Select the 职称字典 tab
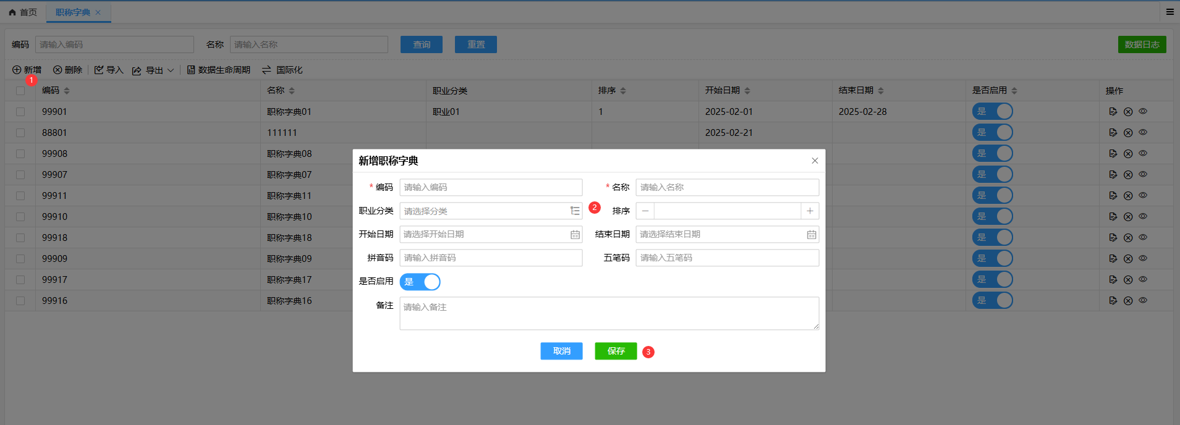The height and width of the screenshot is (425, 1180). (x=73, y=12)
